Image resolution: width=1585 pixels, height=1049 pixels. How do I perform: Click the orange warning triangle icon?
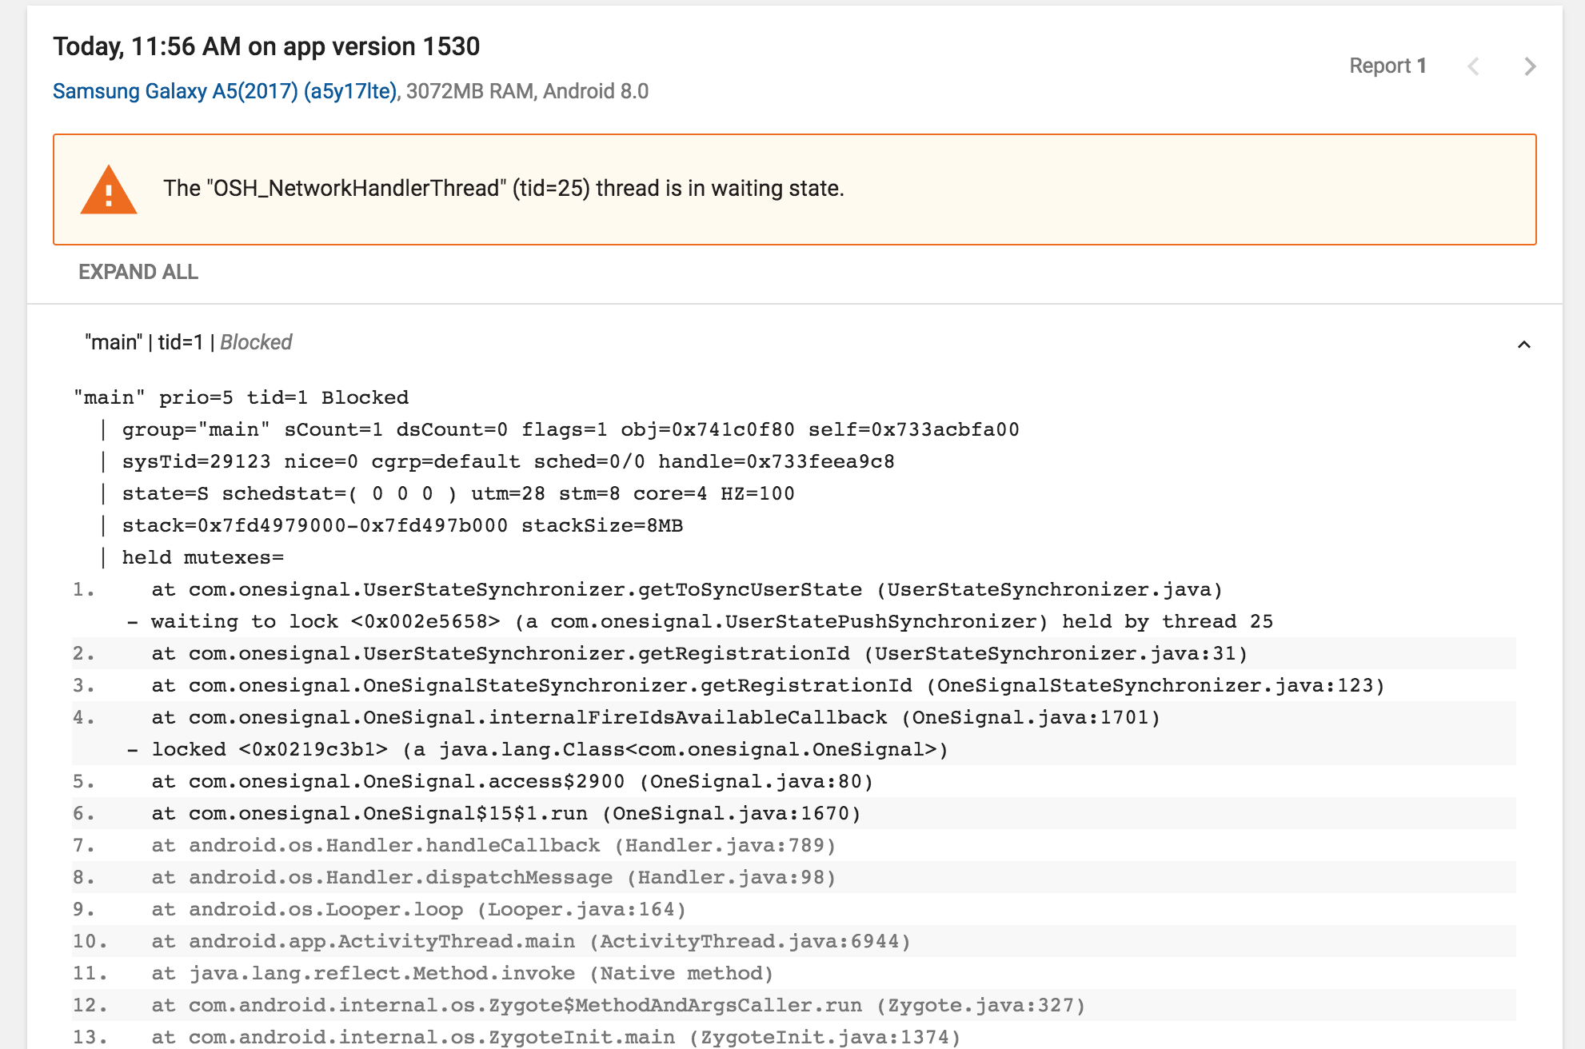tap(109, 190)
